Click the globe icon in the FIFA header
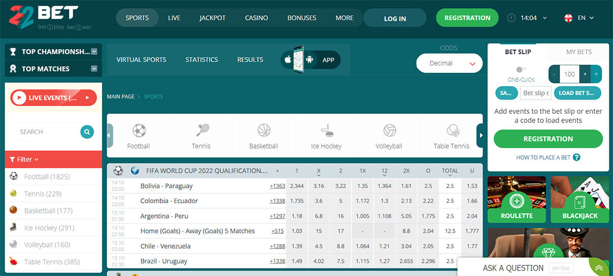The height and width of the screenshot is (276, 613). coord(135,171)
